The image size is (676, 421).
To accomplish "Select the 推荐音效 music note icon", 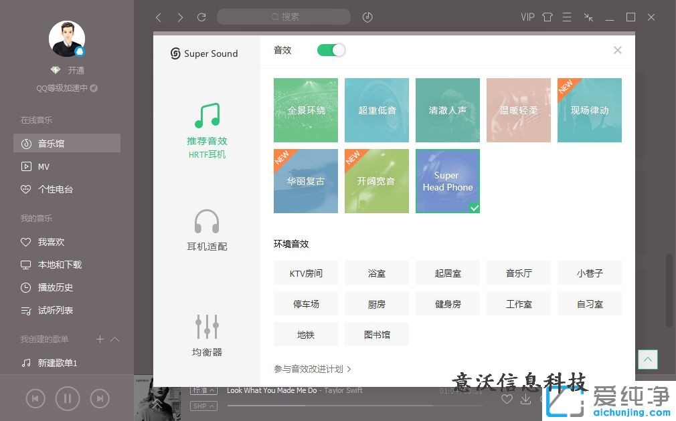I will pyautogui.click(x=207, y=116).
